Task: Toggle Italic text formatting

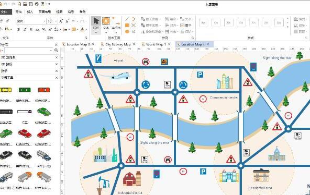Action: point(25,30)
